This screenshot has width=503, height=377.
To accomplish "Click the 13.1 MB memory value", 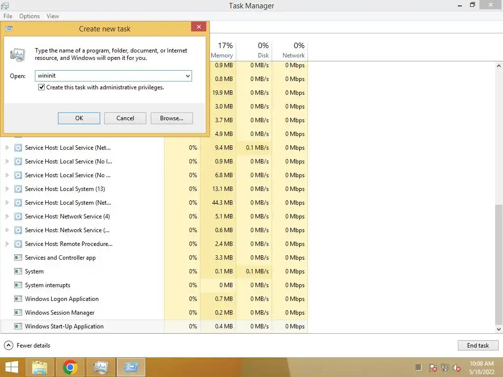I will tap(223, 189).
